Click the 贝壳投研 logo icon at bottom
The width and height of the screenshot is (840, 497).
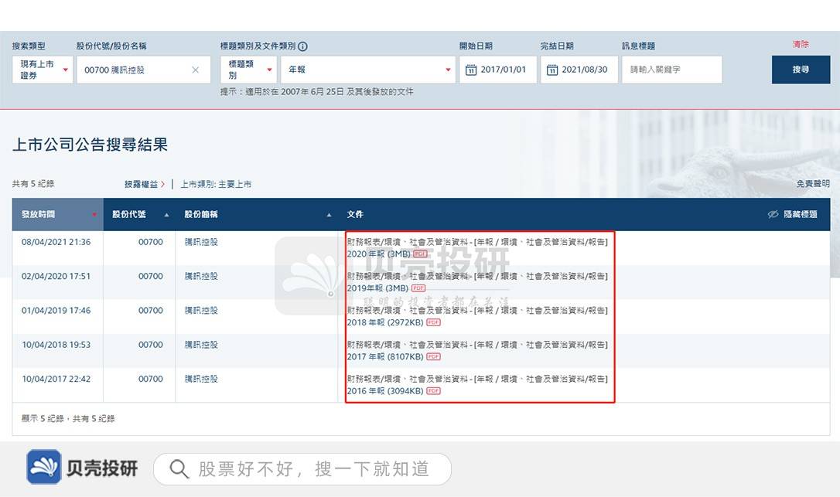coord(44,467)
